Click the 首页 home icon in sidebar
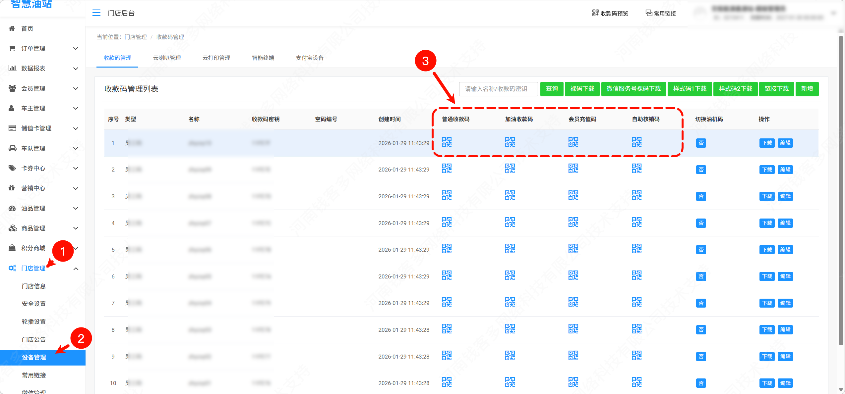Viewport: 845px width, 394px height. pyautogui.click(x=12, y=28)
